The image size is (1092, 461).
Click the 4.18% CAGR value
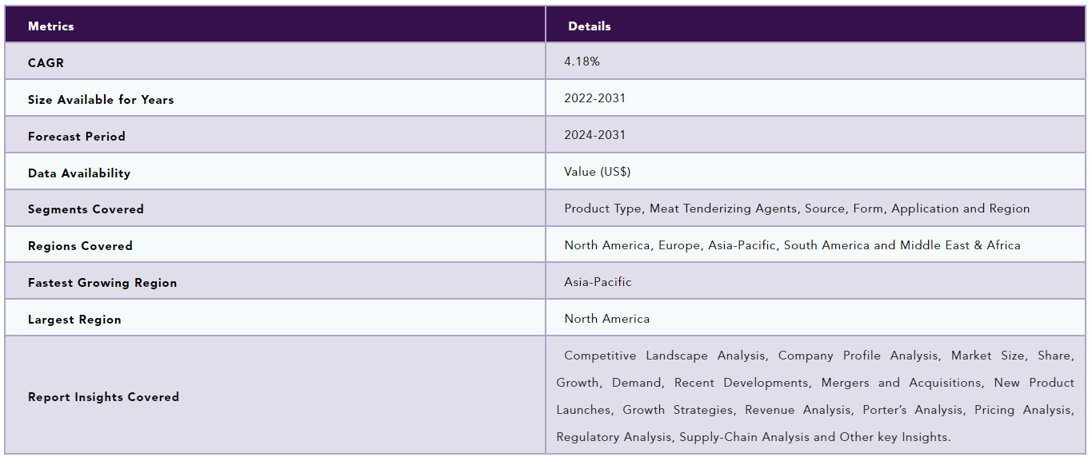[582, 62]
